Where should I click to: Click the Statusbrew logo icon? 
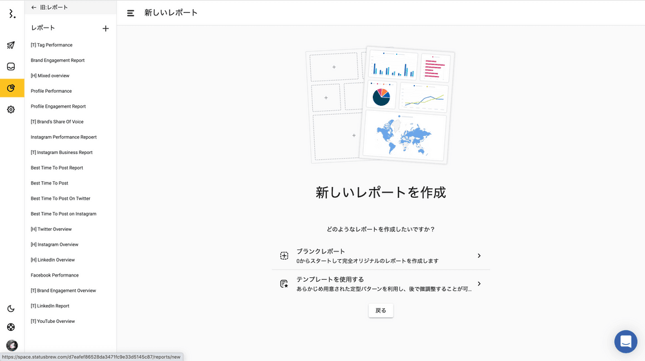[12, 14]
